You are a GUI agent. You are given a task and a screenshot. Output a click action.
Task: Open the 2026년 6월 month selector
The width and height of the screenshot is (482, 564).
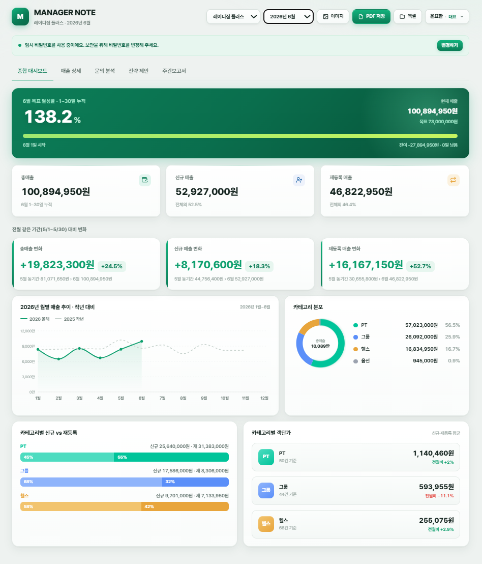coord(288,17)
